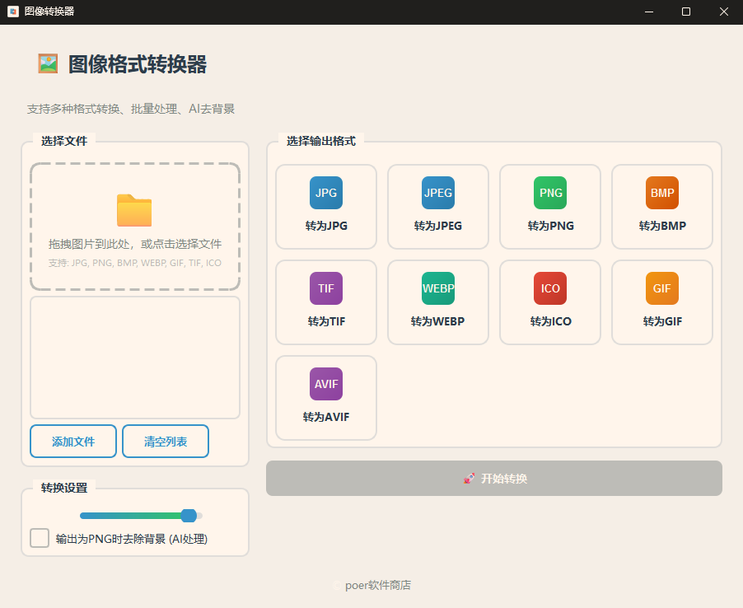Click the quality slider handle
743x608 pixels.
coord(189,516)
